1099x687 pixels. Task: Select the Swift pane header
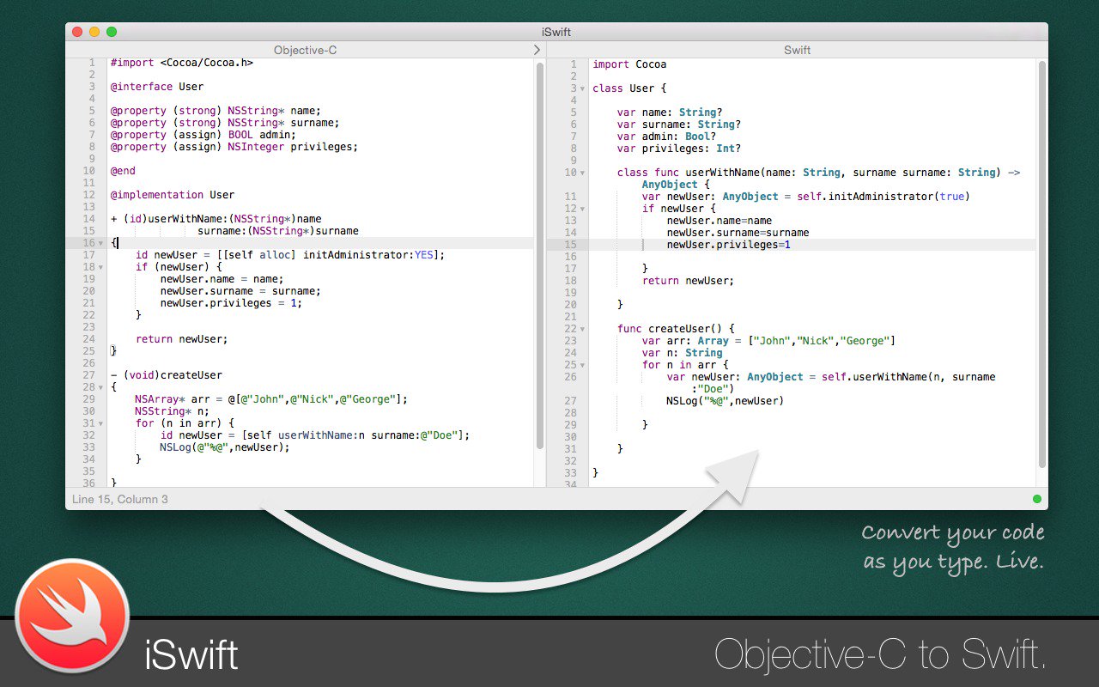click(798, 50)
